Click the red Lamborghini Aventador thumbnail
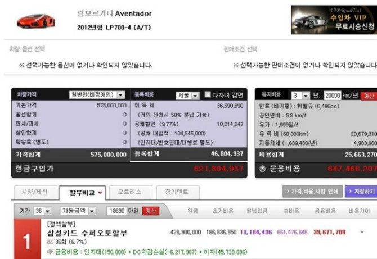Screen dimensions: 377x259 click(x=35, y=21)
